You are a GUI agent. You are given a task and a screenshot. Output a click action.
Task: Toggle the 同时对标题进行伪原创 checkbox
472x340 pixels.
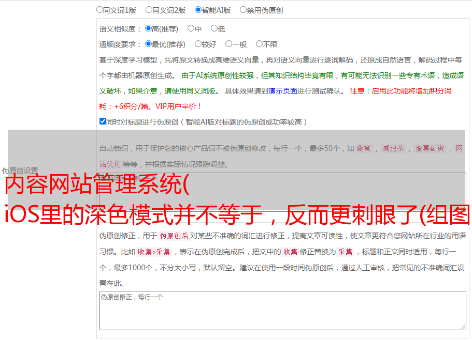[x=103, y=121]
